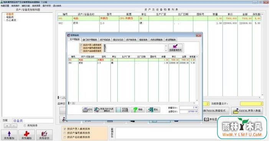Check sort by asset number in the dialog
The width and height of the screenshot is (270, 141).
81,48
